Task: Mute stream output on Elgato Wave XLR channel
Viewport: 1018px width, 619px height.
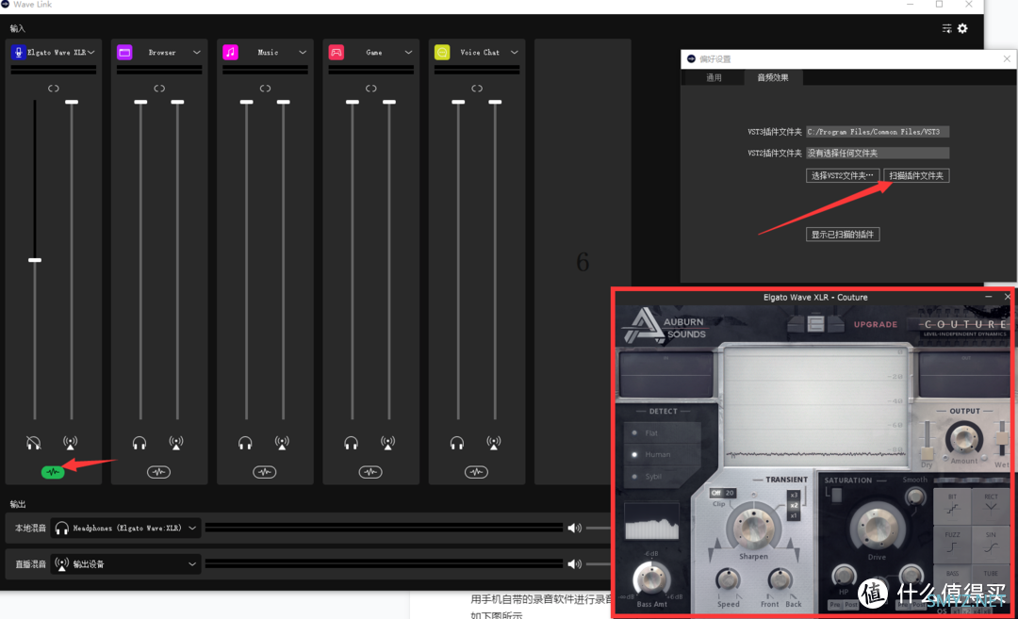Action: point(70,443)
